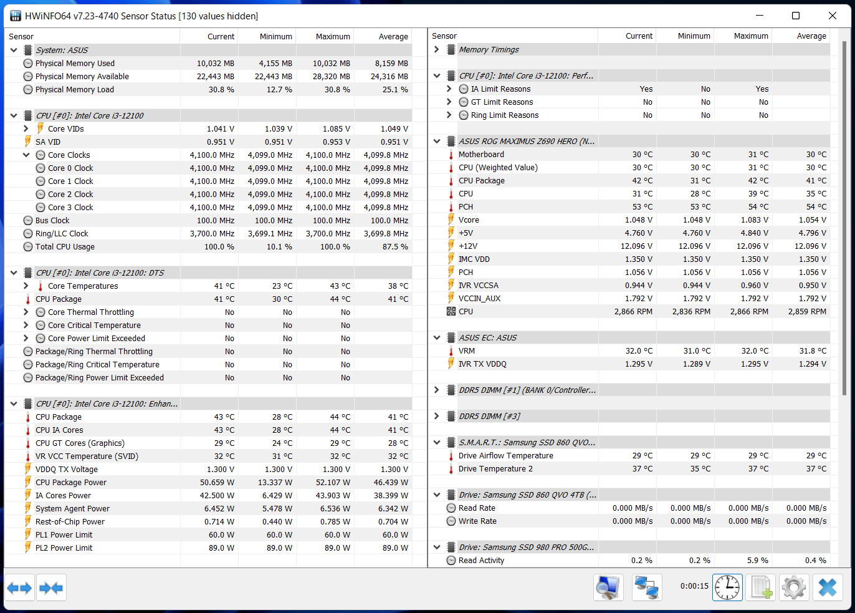Open the remote monitor computer icon
Viewport: 855px width, 613px height.
(x=608, y=587)
